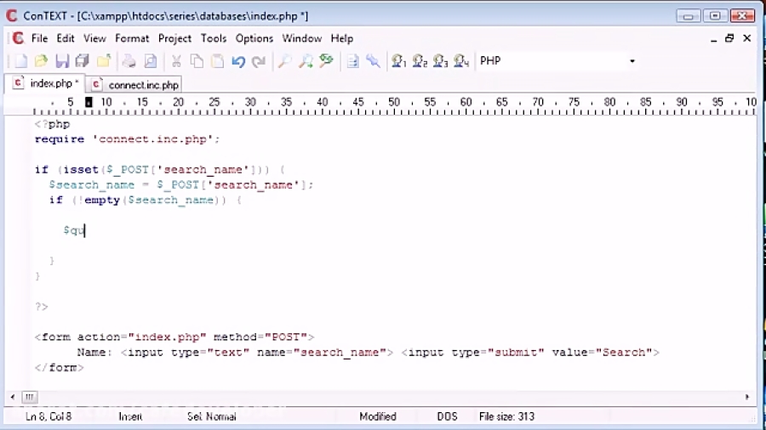
Task: Click the 'Ln 8, Col 8' status entry
Action: [49, 416]
